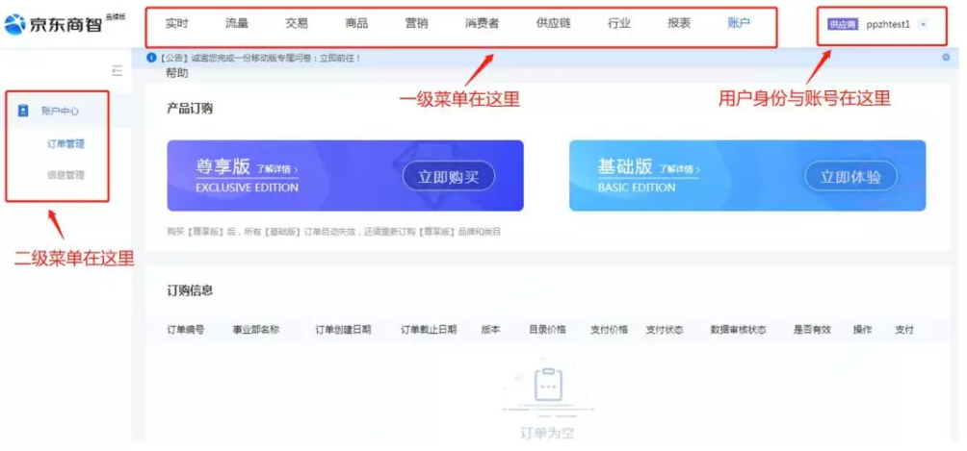
Task: Click the 订单编号 column header
Action: [x=186, y=330]
